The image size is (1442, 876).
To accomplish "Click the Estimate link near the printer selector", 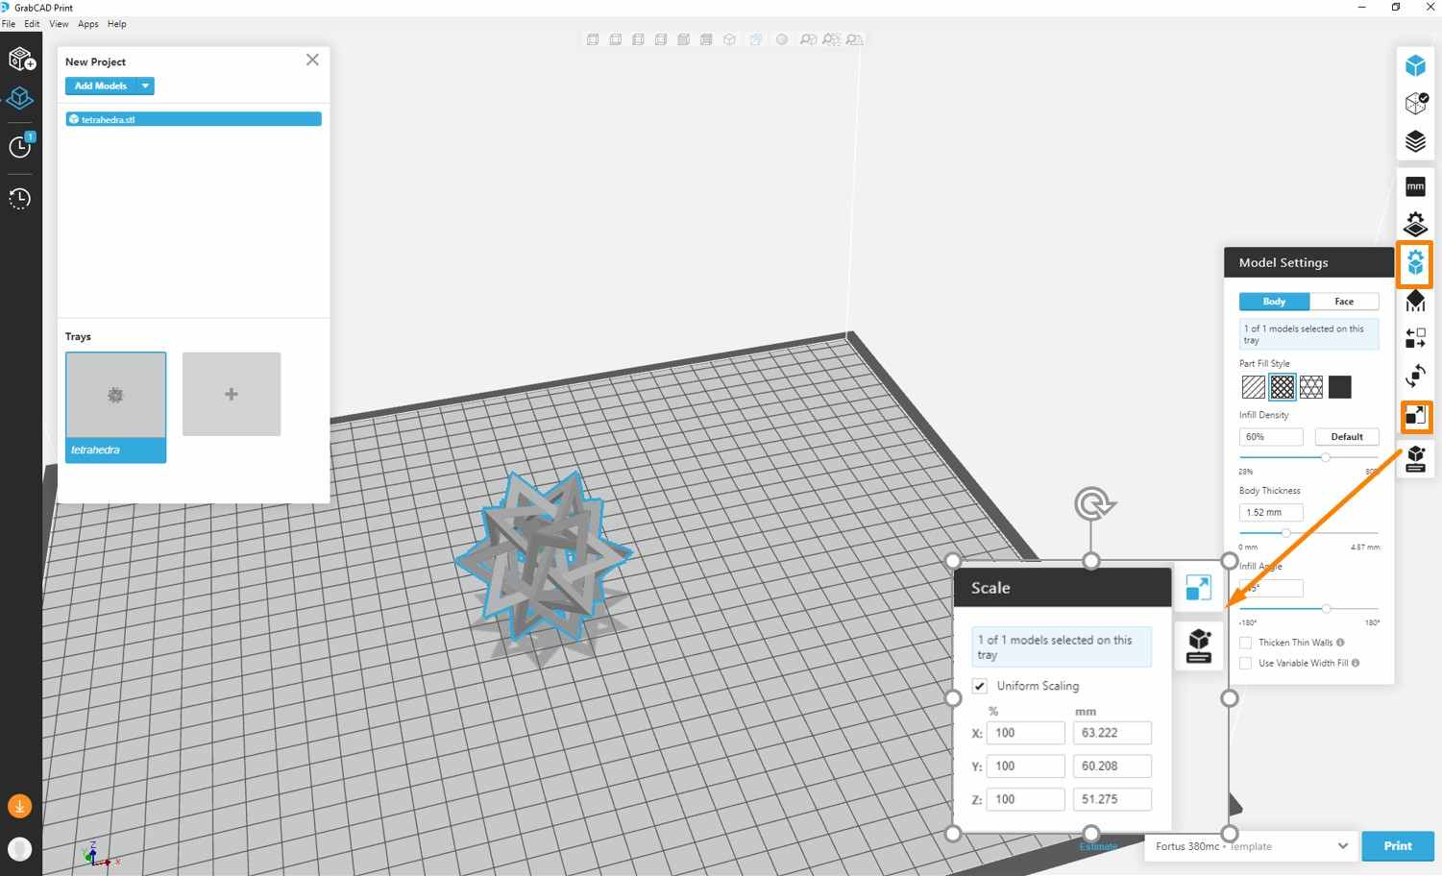I will coord(1098,846).
